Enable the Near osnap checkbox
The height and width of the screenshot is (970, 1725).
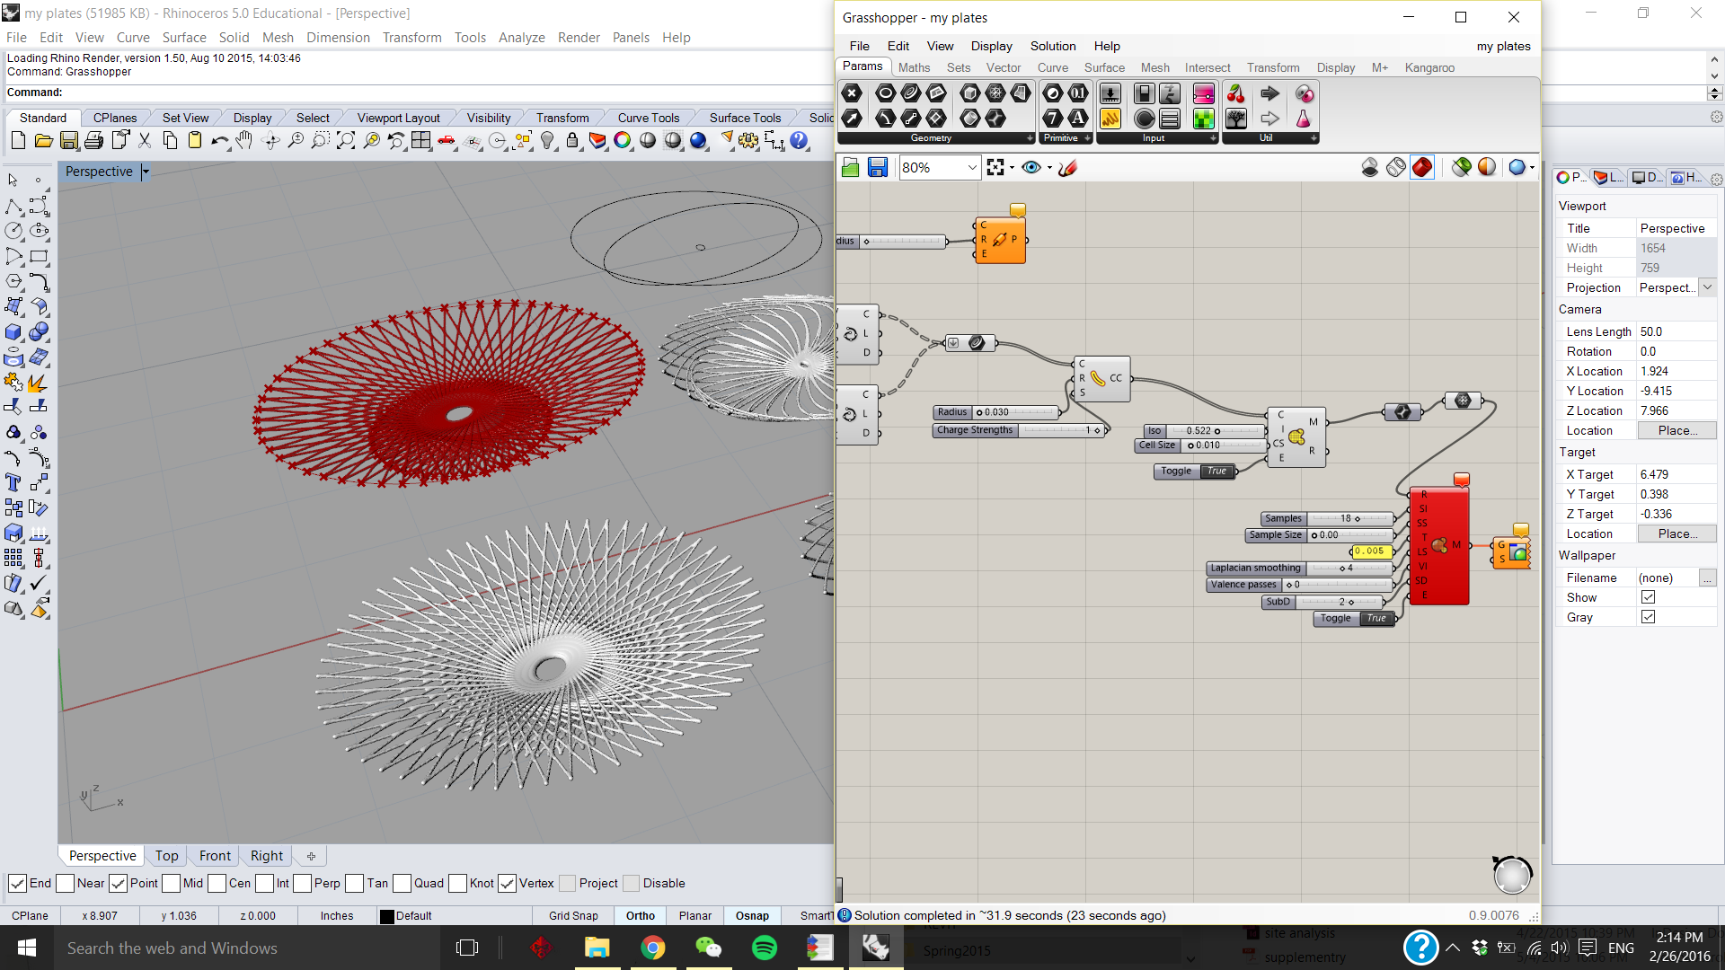66,884
